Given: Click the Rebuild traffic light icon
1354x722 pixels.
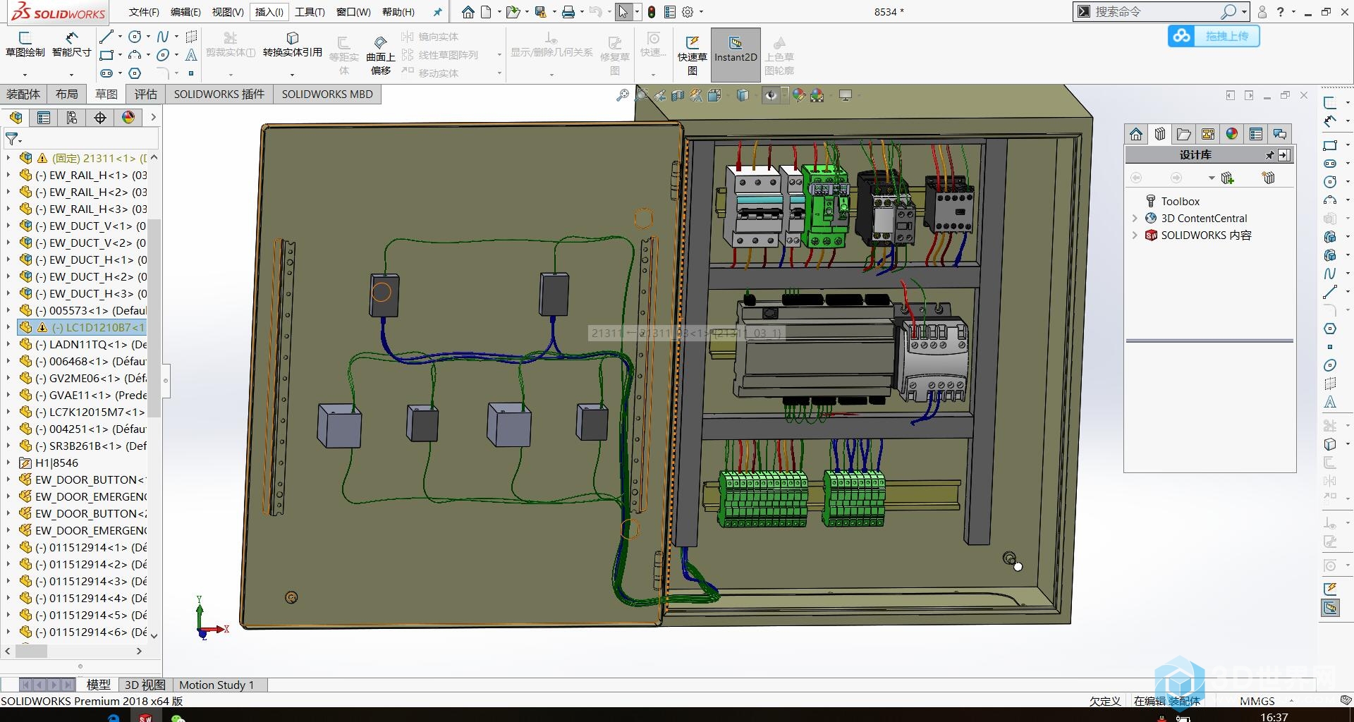Looking at the screenshot, I should click(652, 12).
